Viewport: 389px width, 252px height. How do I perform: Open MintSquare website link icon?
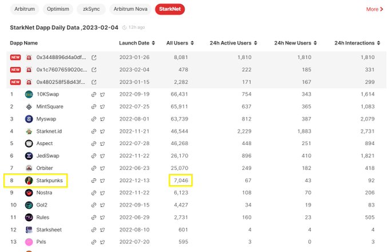[x=93, y=107]
